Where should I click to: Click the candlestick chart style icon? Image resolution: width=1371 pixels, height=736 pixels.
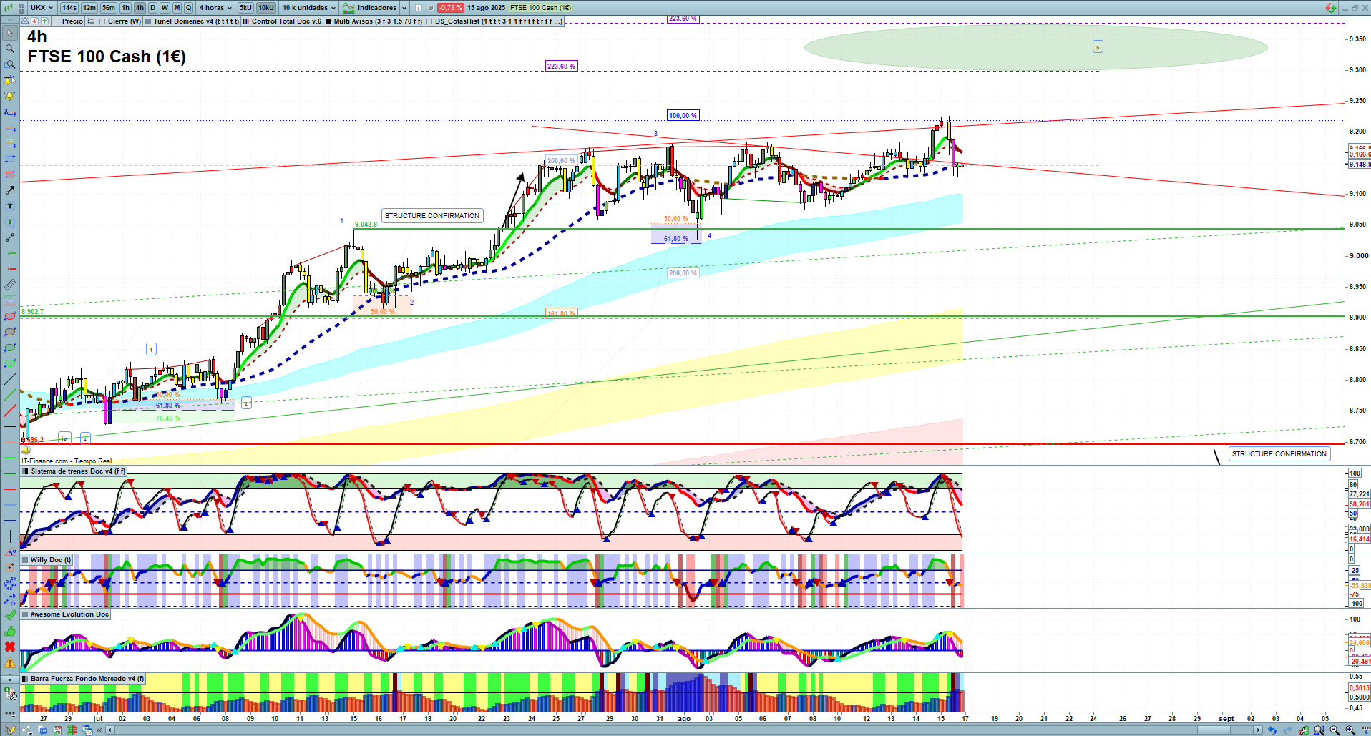coord(8,8)
